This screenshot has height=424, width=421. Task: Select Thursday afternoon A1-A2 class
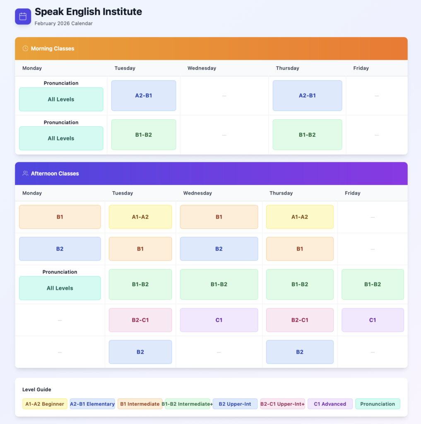tap(300, 217)
